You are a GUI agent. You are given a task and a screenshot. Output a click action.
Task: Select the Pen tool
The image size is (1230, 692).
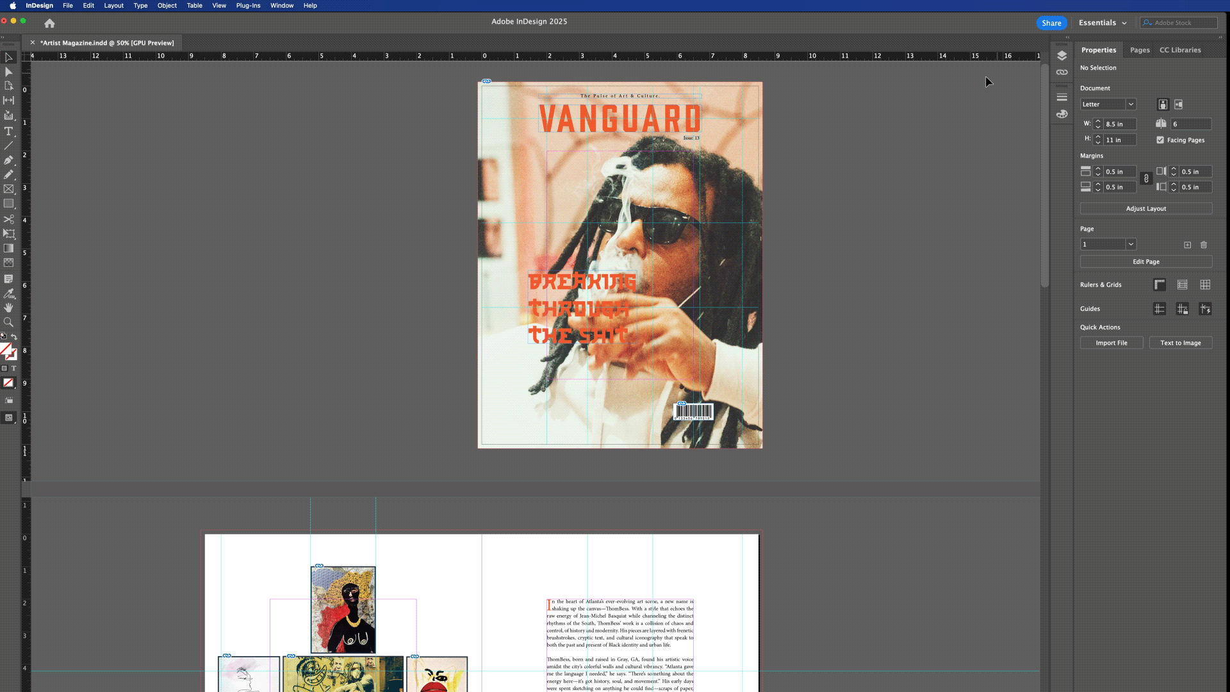8,160
